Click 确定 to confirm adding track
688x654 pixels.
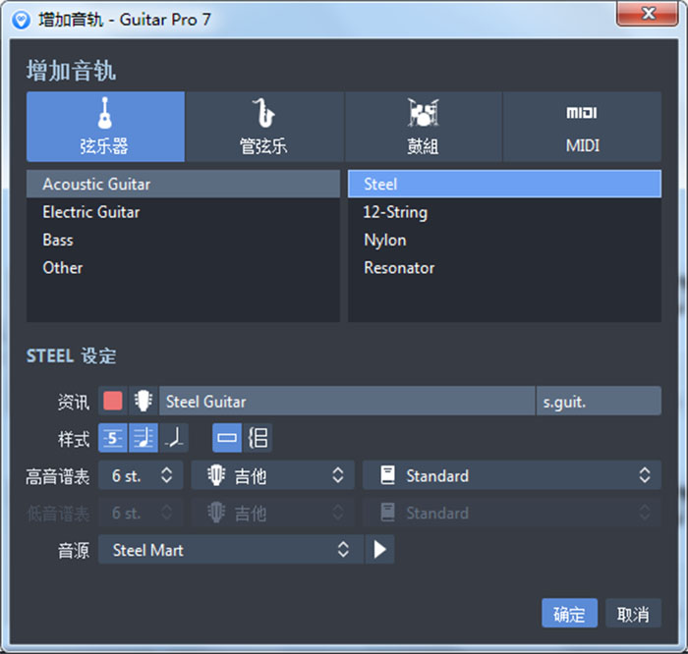(569, 614)
